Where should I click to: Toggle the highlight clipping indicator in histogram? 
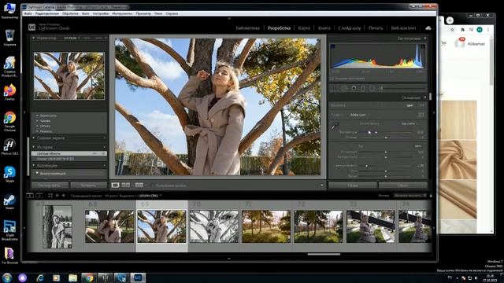423,46
